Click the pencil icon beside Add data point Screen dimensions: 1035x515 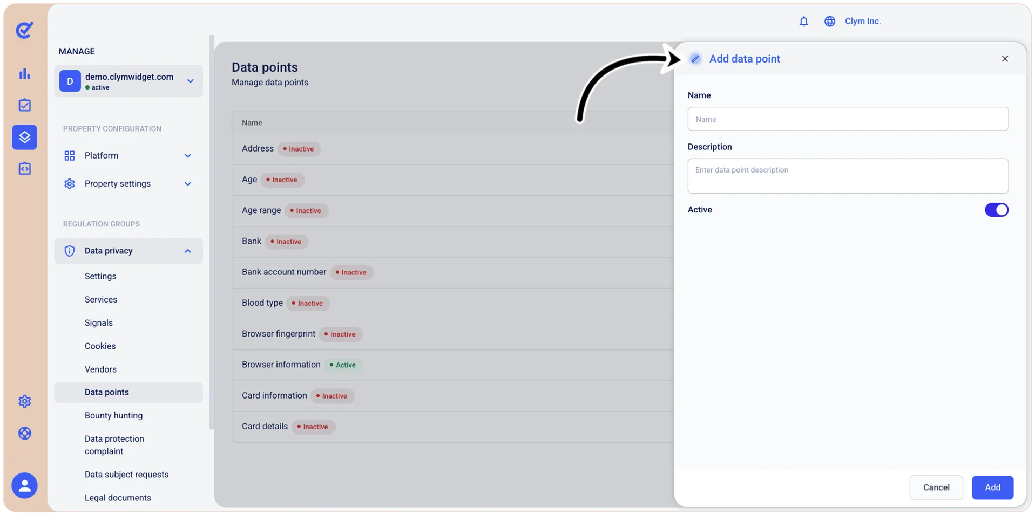click(695, 59)
